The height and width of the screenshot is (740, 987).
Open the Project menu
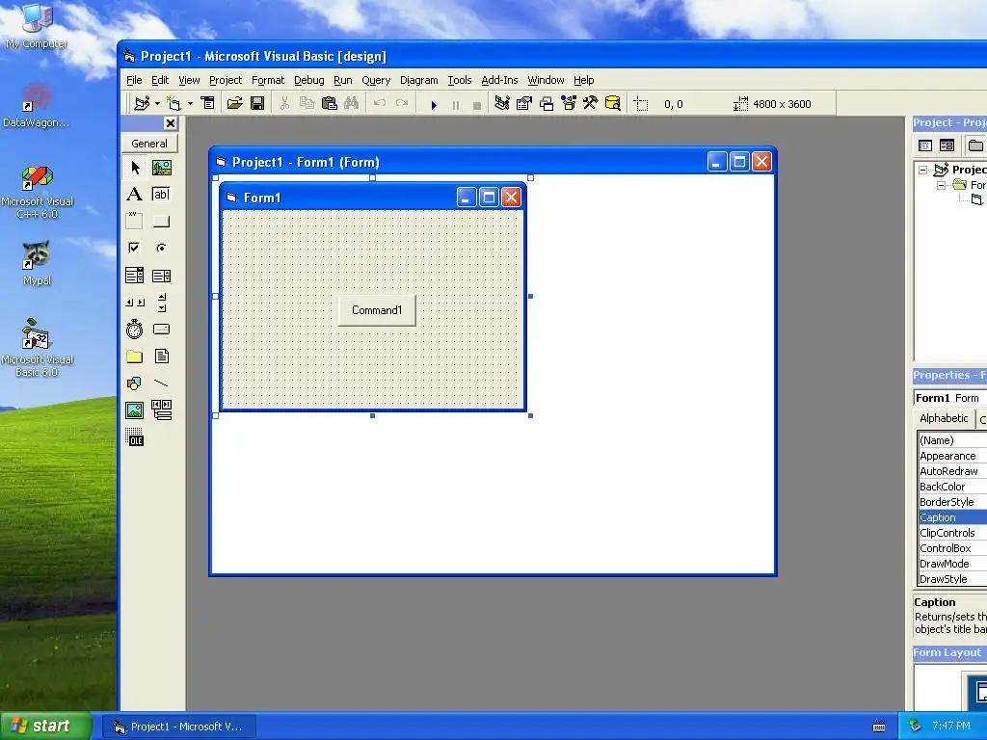(226, 80)
